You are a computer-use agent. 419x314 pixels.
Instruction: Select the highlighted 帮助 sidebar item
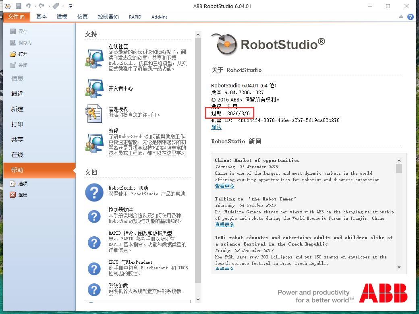(x=39, y=170)
